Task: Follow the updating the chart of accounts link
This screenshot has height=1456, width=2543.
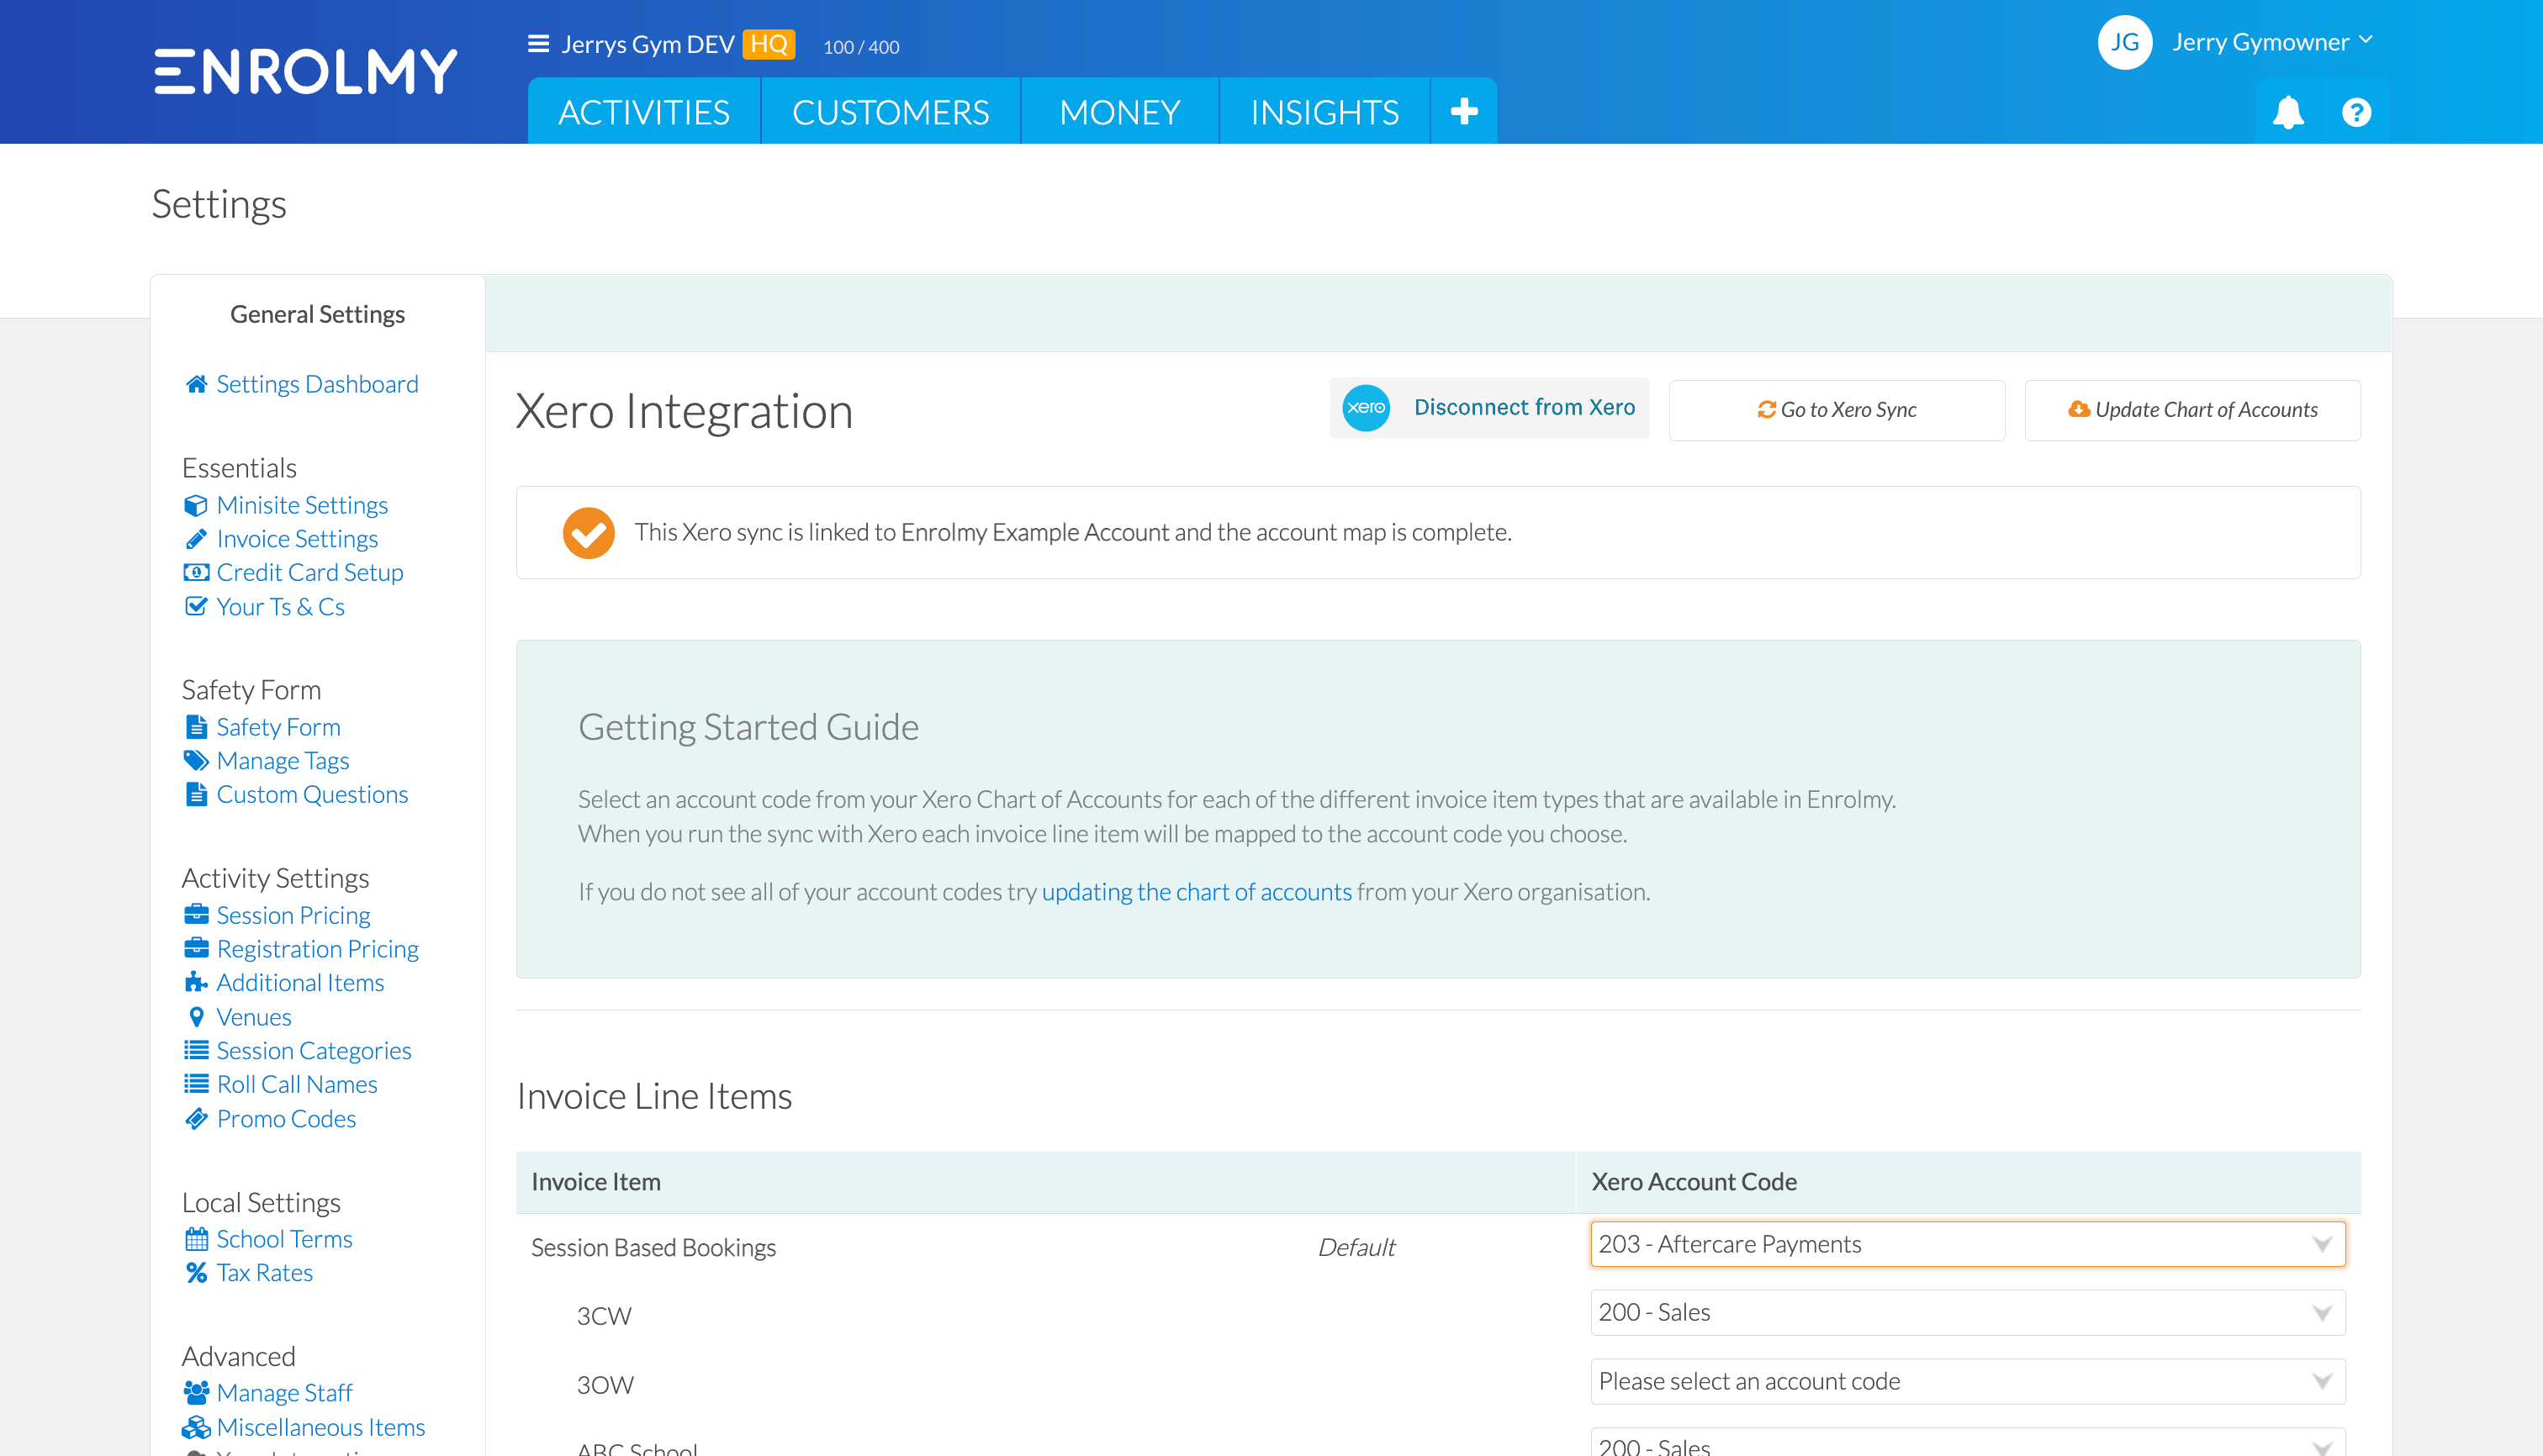Action: (x=1197, y=891)
